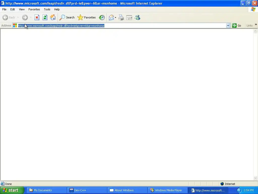Image resolution: width=258 pixels, height=194 pixels.
Task: Click the Done status bar text
Action: click(x=8, y=184)
